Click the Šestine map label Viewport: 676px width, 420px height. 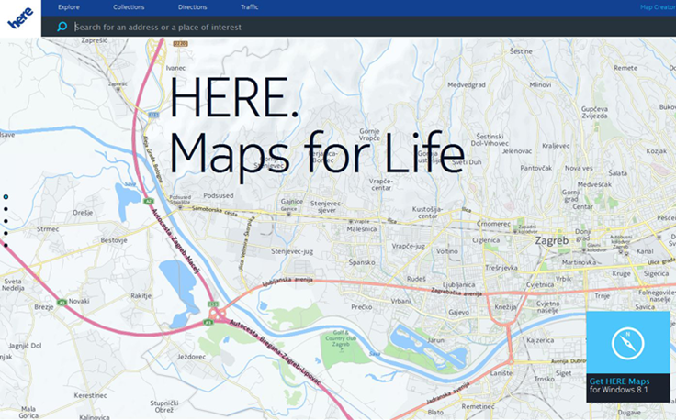click(521, 51)
